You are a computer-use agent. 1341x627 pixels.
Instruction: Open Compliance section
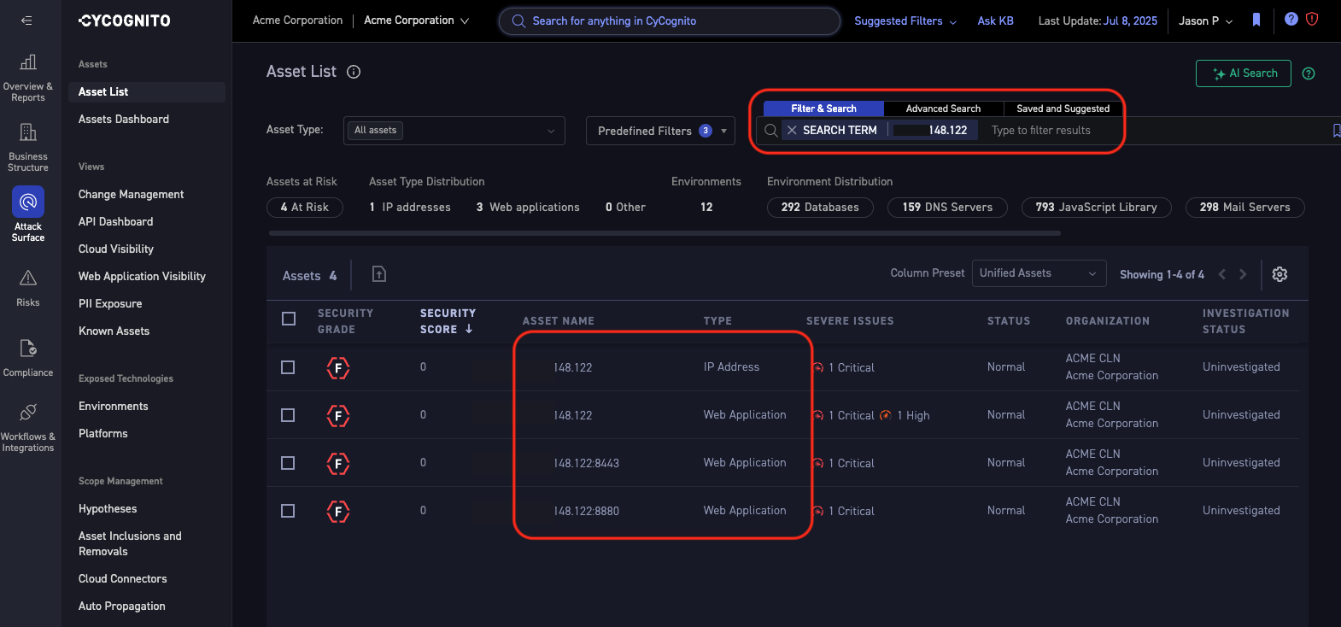pyautogui.click(x=28, y=358)
